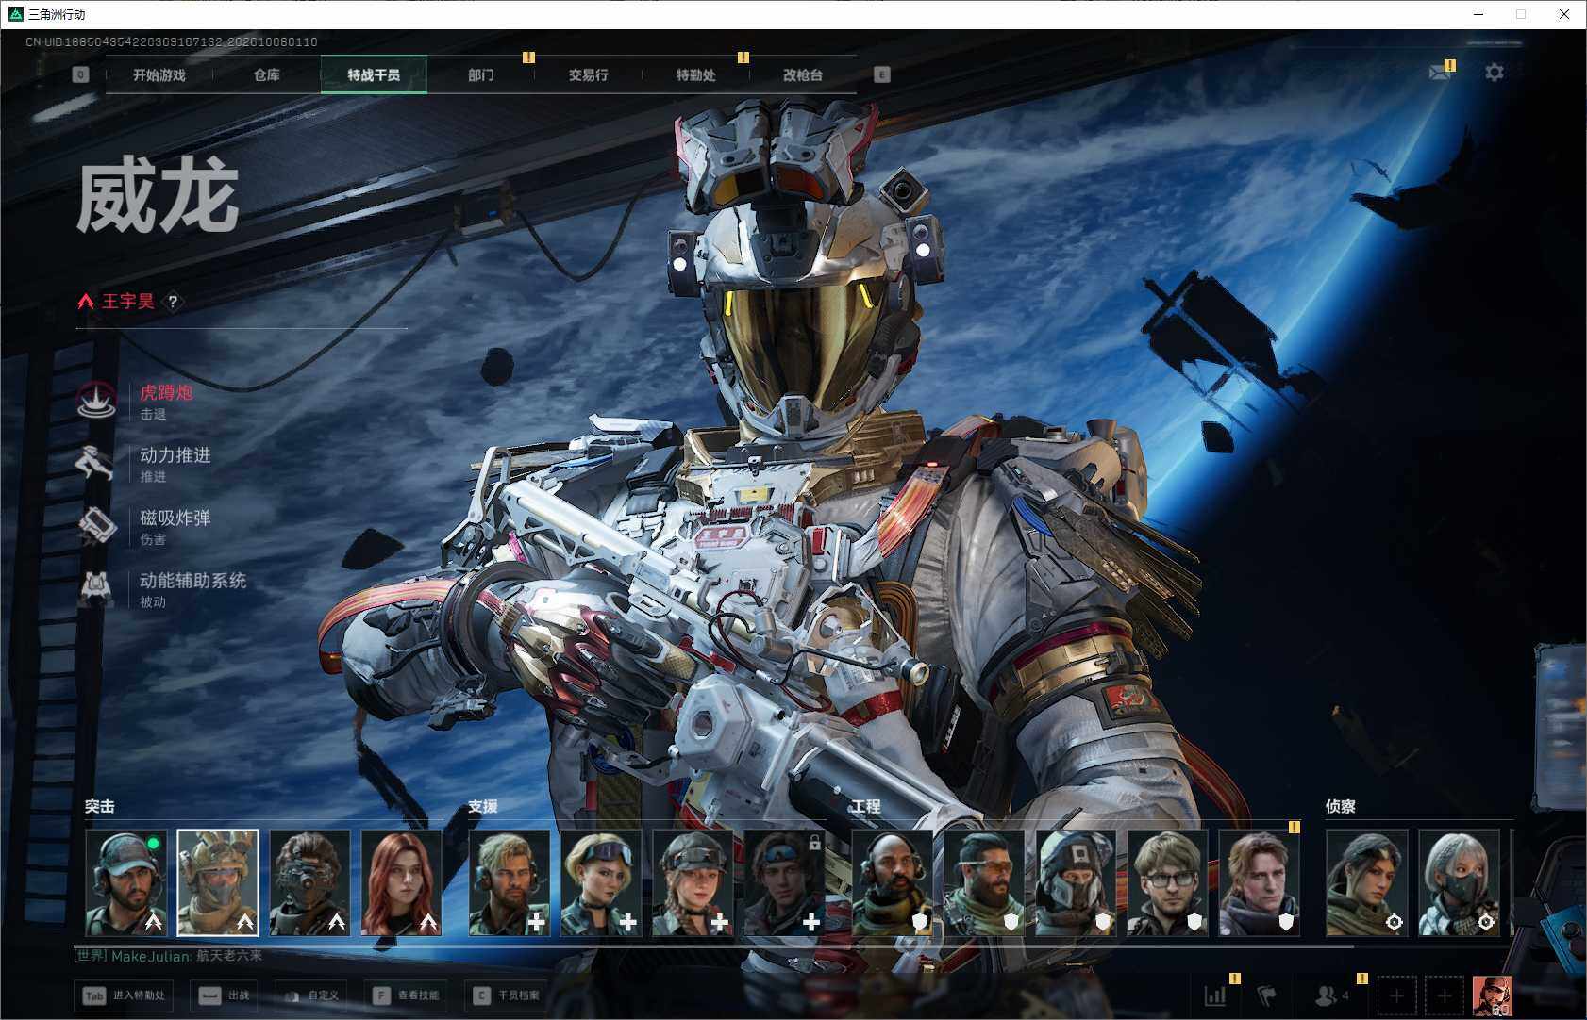The image size is (1587, 1020).
Task: Select the Engineer operator wearing glasses
Action: (x=1168, y=882)
